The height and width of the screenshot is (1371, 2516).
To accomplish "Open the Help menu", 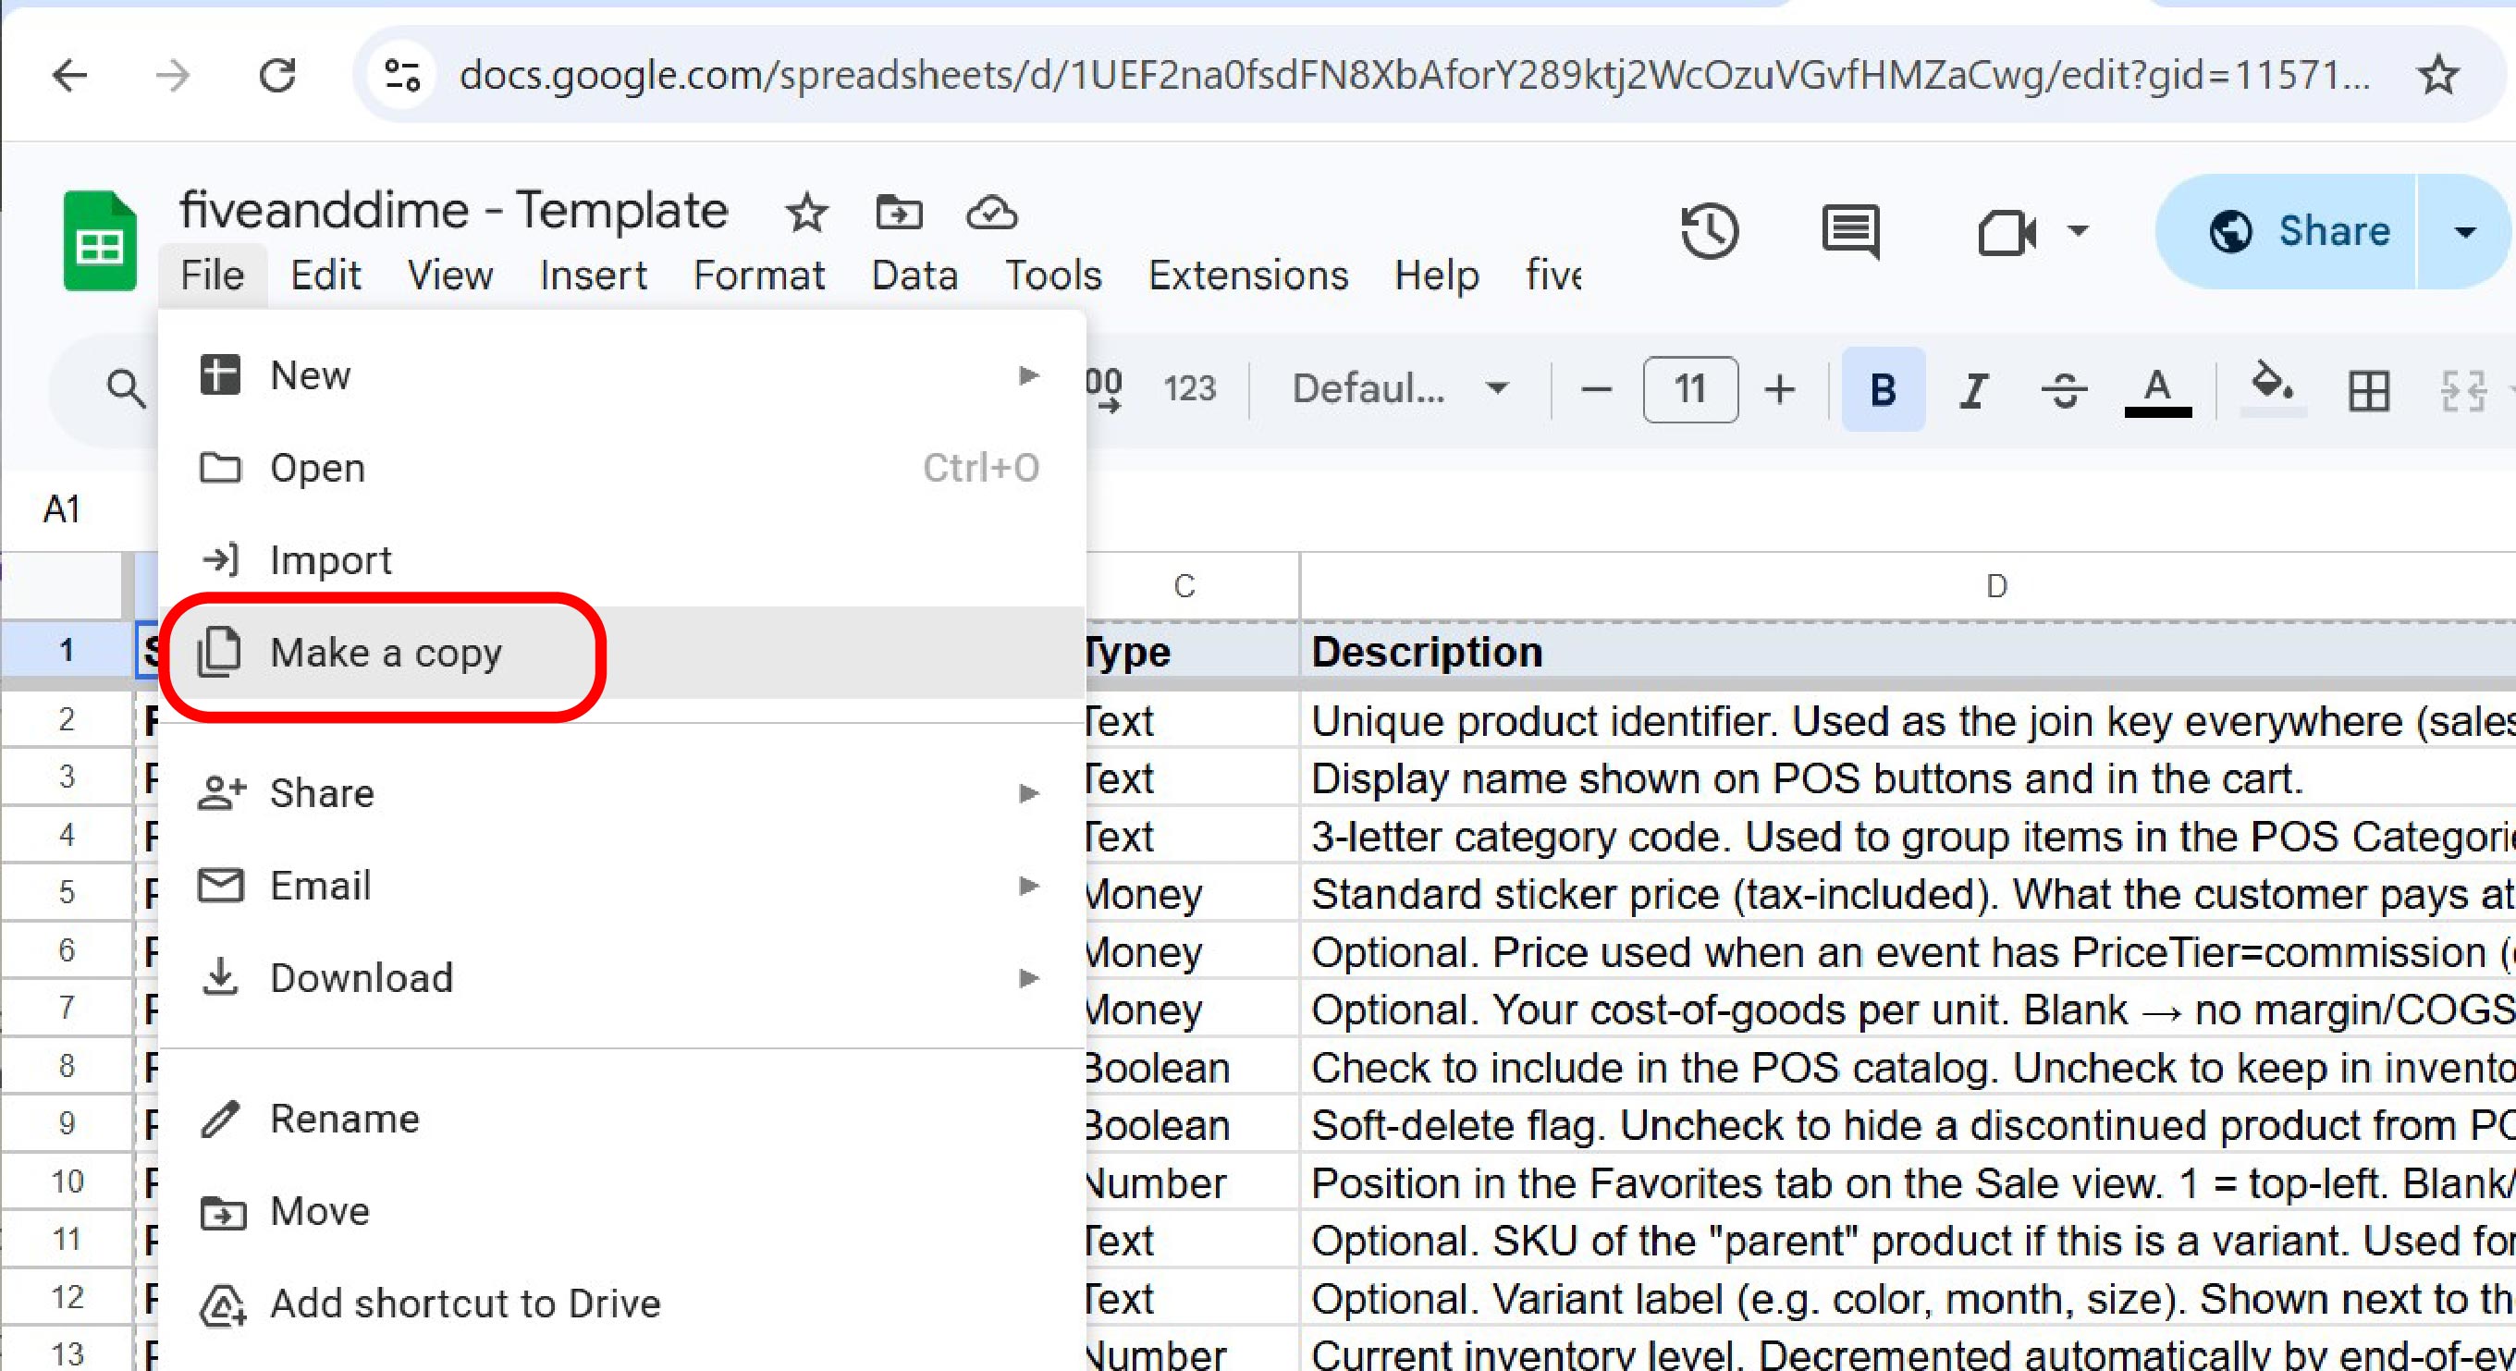I will 1436,275.
